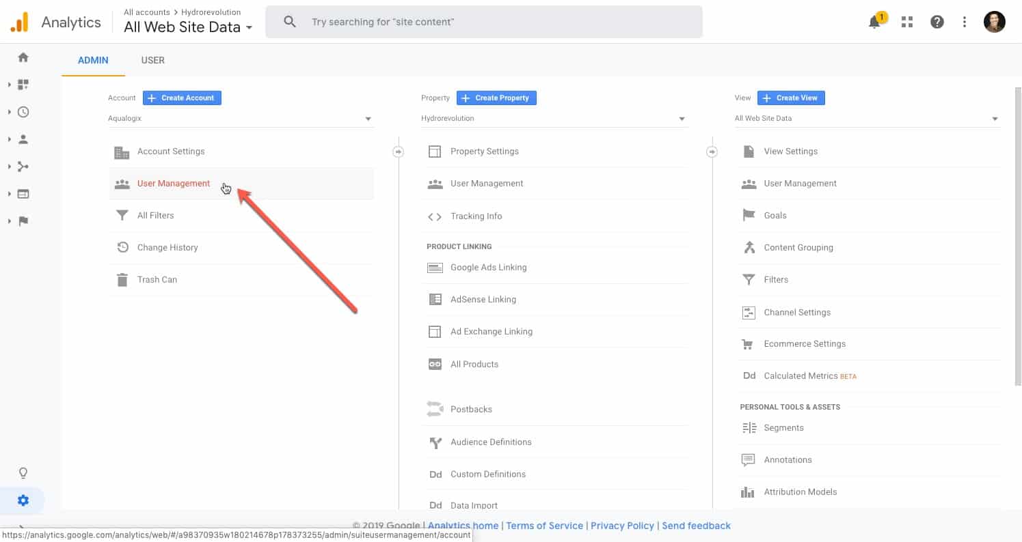Open the three-dot more options menu
1022x542 pixels.
[965, 22]
